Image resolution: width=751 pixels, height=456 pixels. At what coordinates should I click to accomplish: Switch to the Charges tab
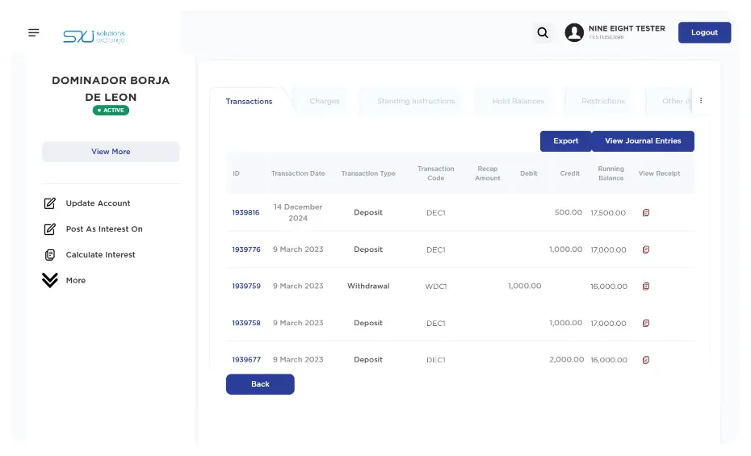click(325, 102)
